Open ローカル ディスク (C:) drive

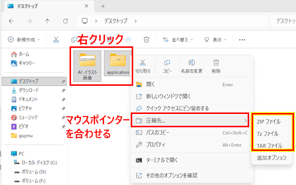[x=36, y=162]
